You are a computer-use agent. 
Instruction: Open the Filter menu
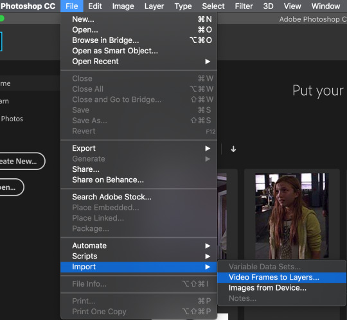pos(244,6)
